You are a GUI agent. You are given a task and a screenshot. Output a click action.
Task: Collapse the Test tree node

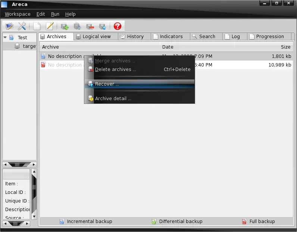pyautogui.click(x=5, y=37)
